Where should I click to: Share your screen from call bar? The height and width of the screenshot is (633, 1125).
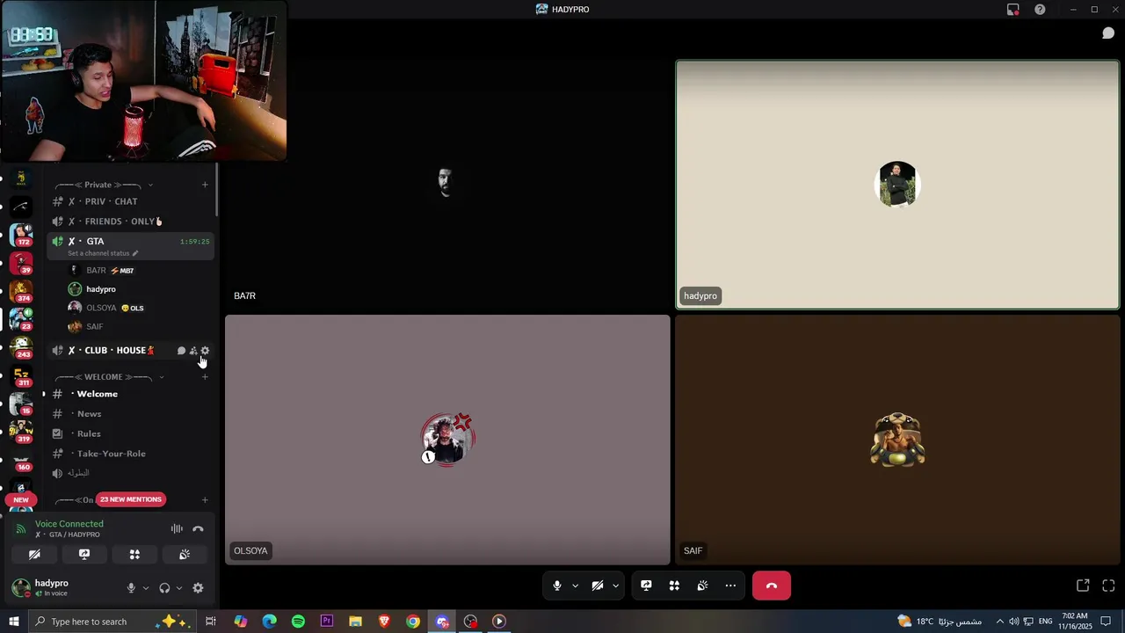click(x=646, y=586)
